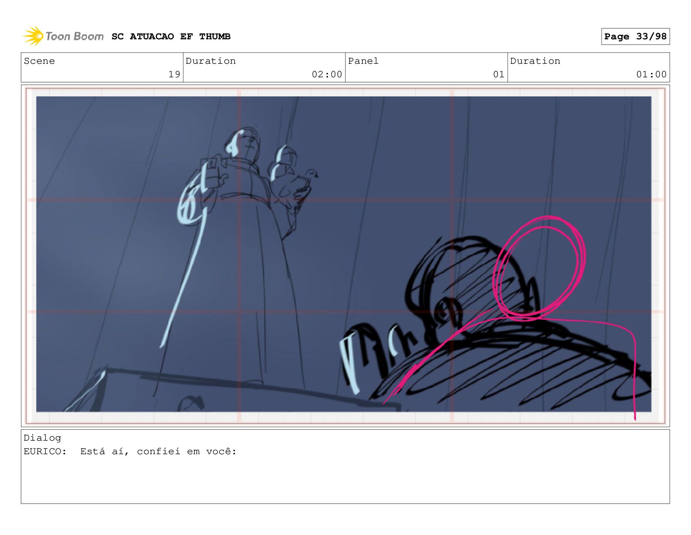691x535 pixels.
Task: Click the "Scene" header label
Action: click(39, 61)
